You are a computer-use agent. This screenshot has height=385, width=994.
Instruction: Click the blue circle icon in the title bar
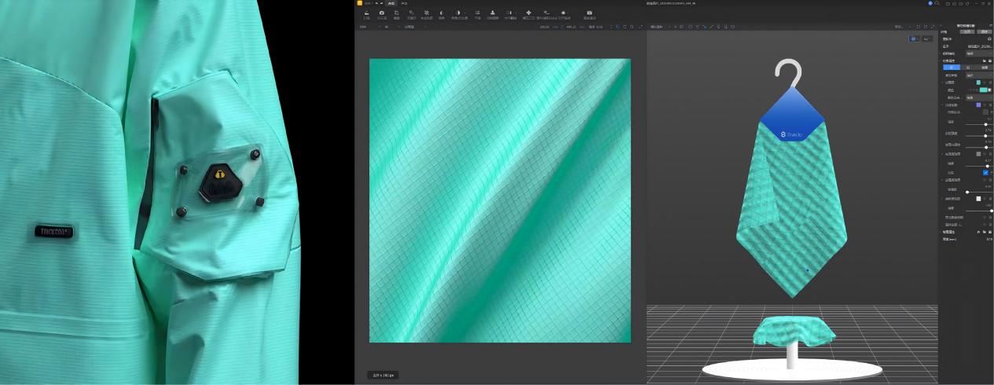pos(930,3)
